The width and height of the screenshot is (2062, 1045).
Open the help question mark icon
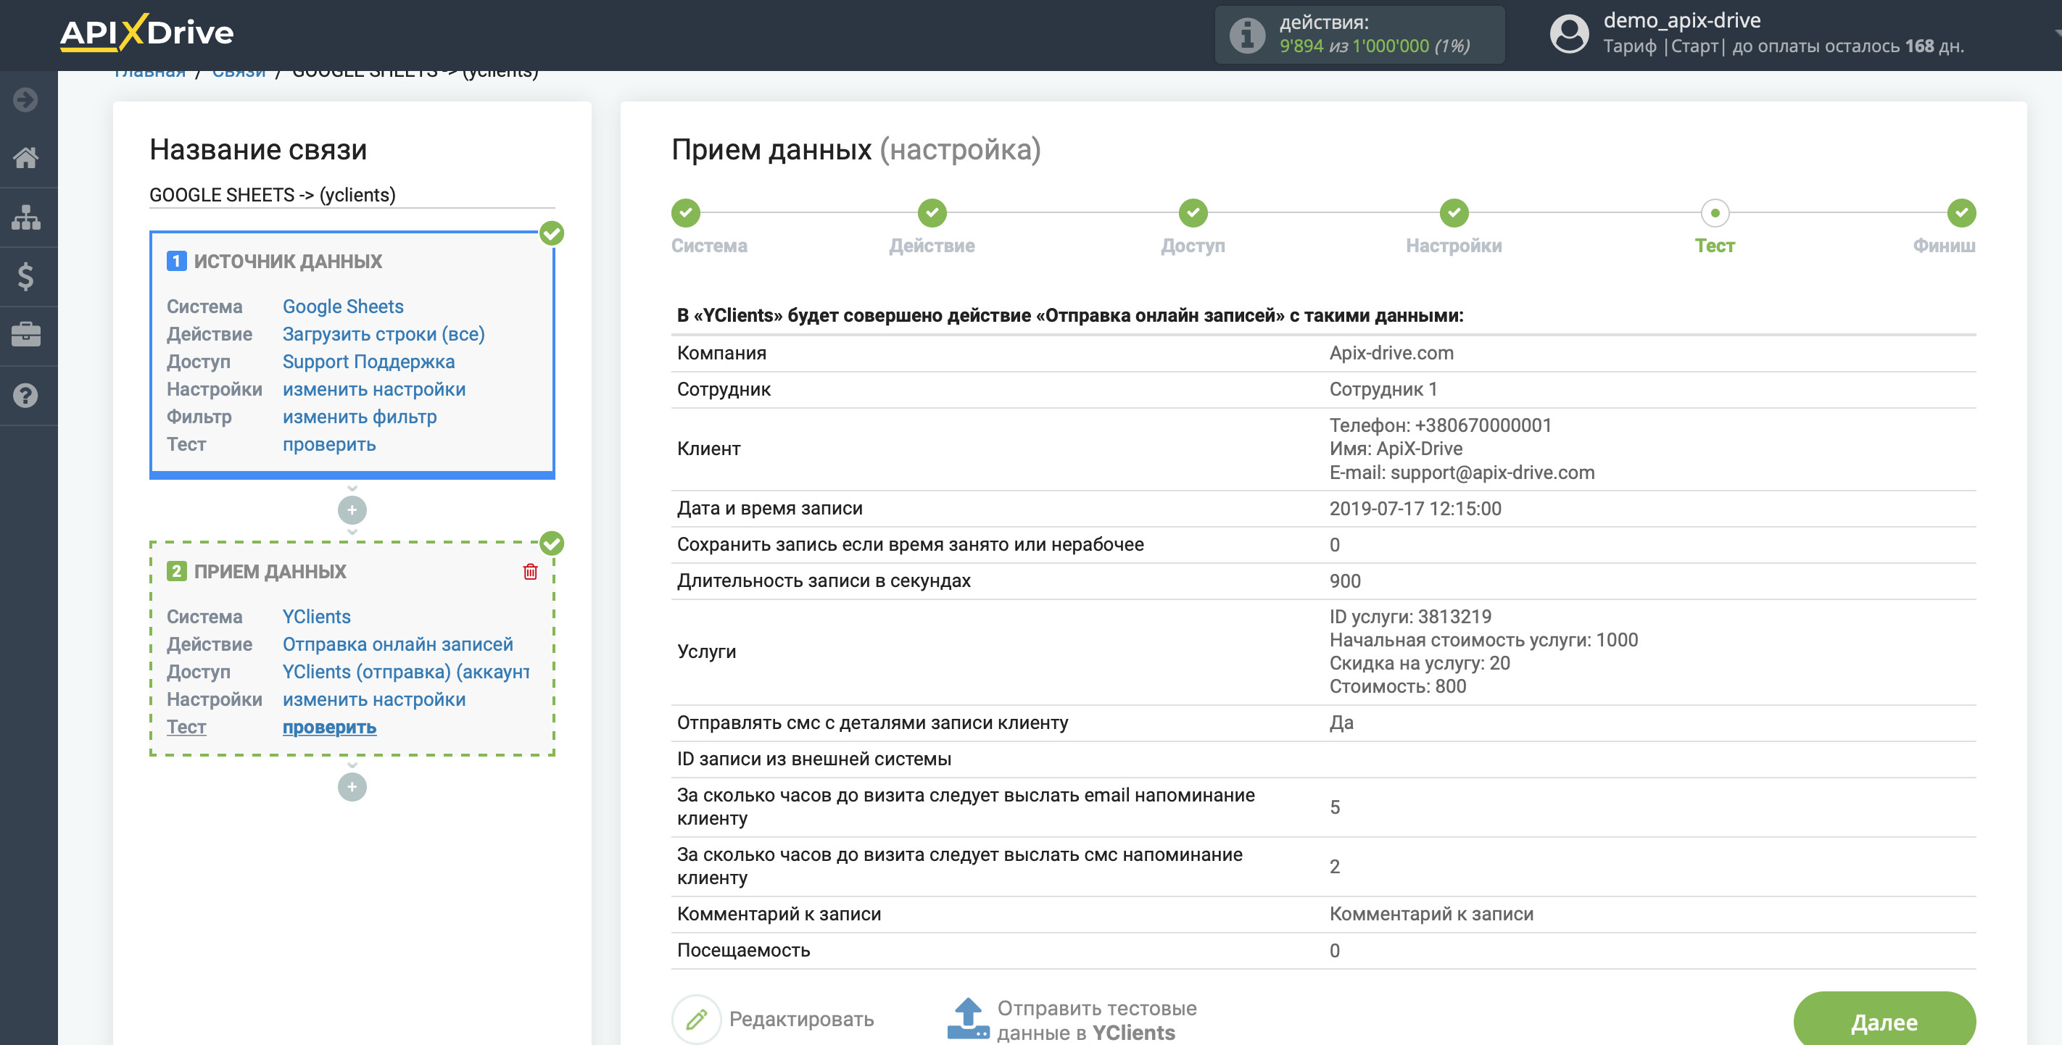pos(25,395)
